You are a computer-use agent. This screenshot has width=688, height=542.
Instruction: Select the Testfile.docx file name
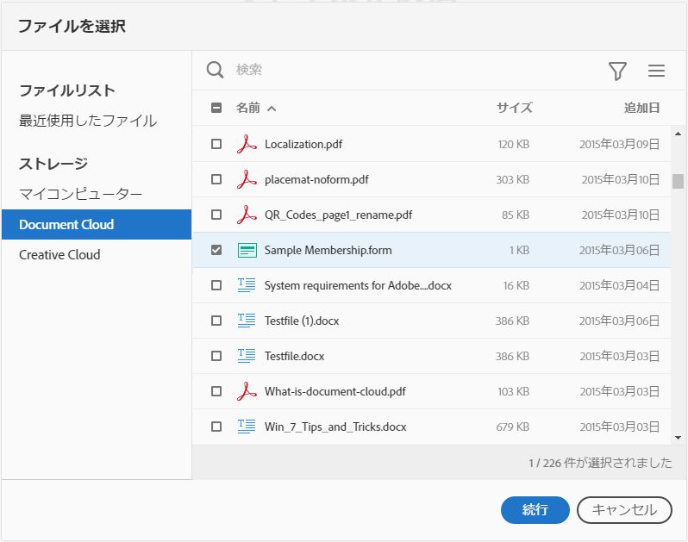click(x=294, y=356)
